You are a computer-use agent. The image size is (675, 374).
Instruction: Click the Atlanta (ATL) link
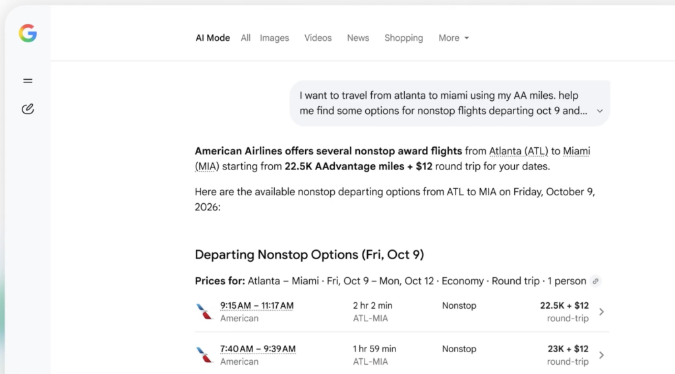pos(518,151)
